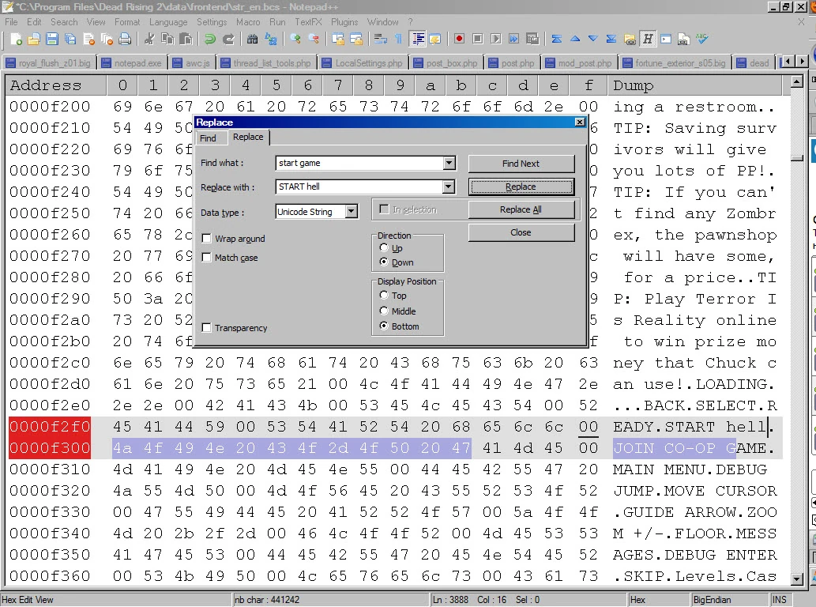Click the Copy toolbar icon
816x607 pixels.
pos(167,39)
